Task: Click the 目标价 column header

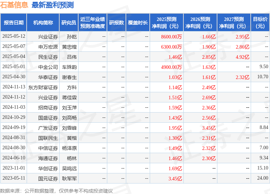Action: tap(260, 22)
